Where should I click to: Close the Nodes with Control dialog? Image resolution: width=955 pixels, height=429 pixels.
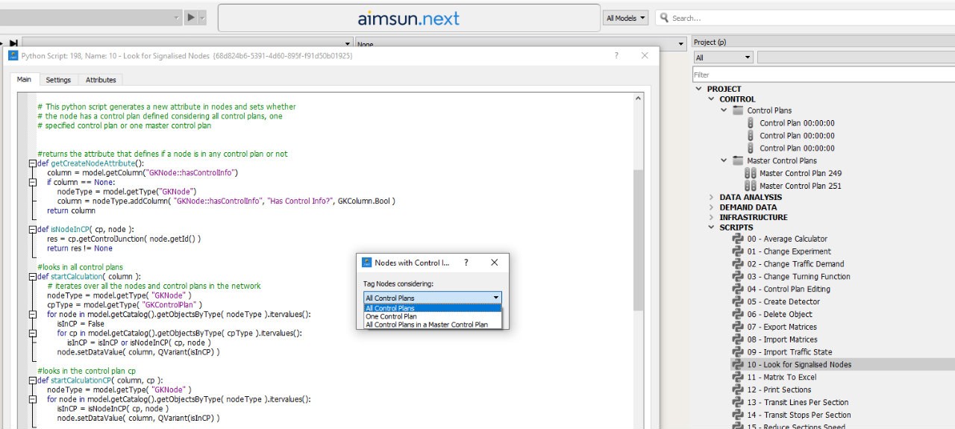494,263
